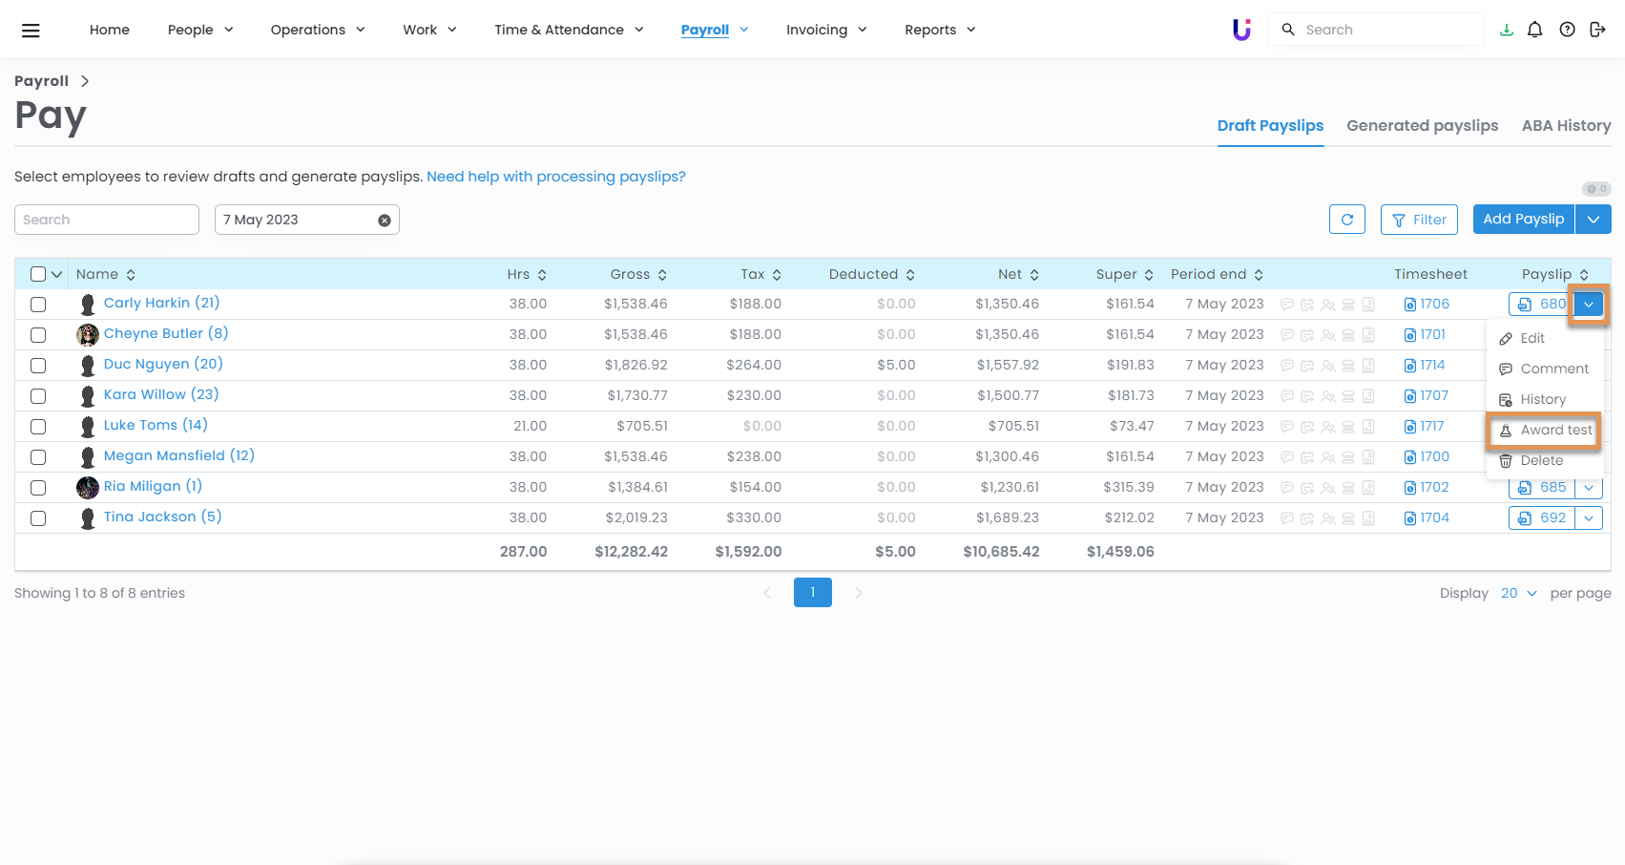Image resolution: width=1625 pixels, height=865 pixels.
Task: Open the Display per page dropdown
Action: [x=1518, y=593]
